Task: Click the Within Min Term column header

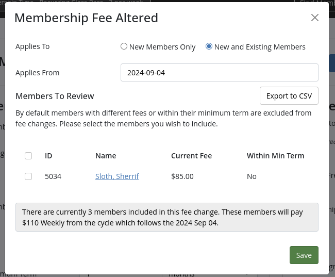Action: coord(275,156)
